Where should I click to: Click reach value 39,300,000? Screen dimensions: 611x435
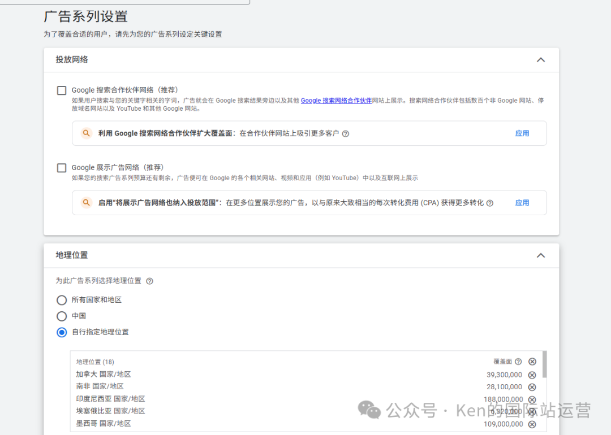[x=504, y=375]
